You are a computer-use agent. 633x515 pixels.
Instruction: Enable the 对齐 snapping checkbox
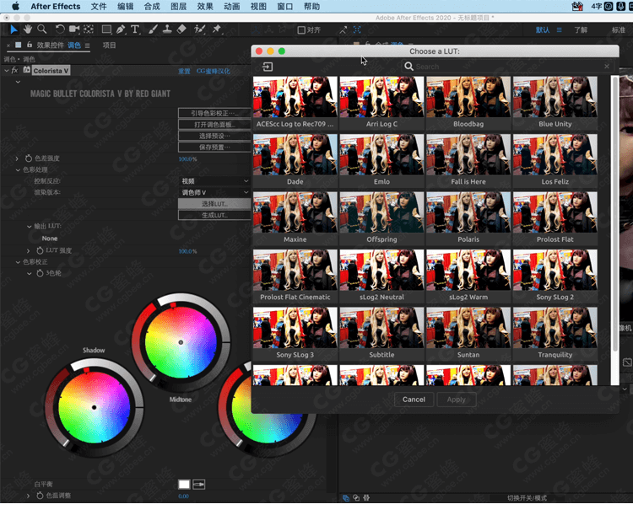[301, 30]
